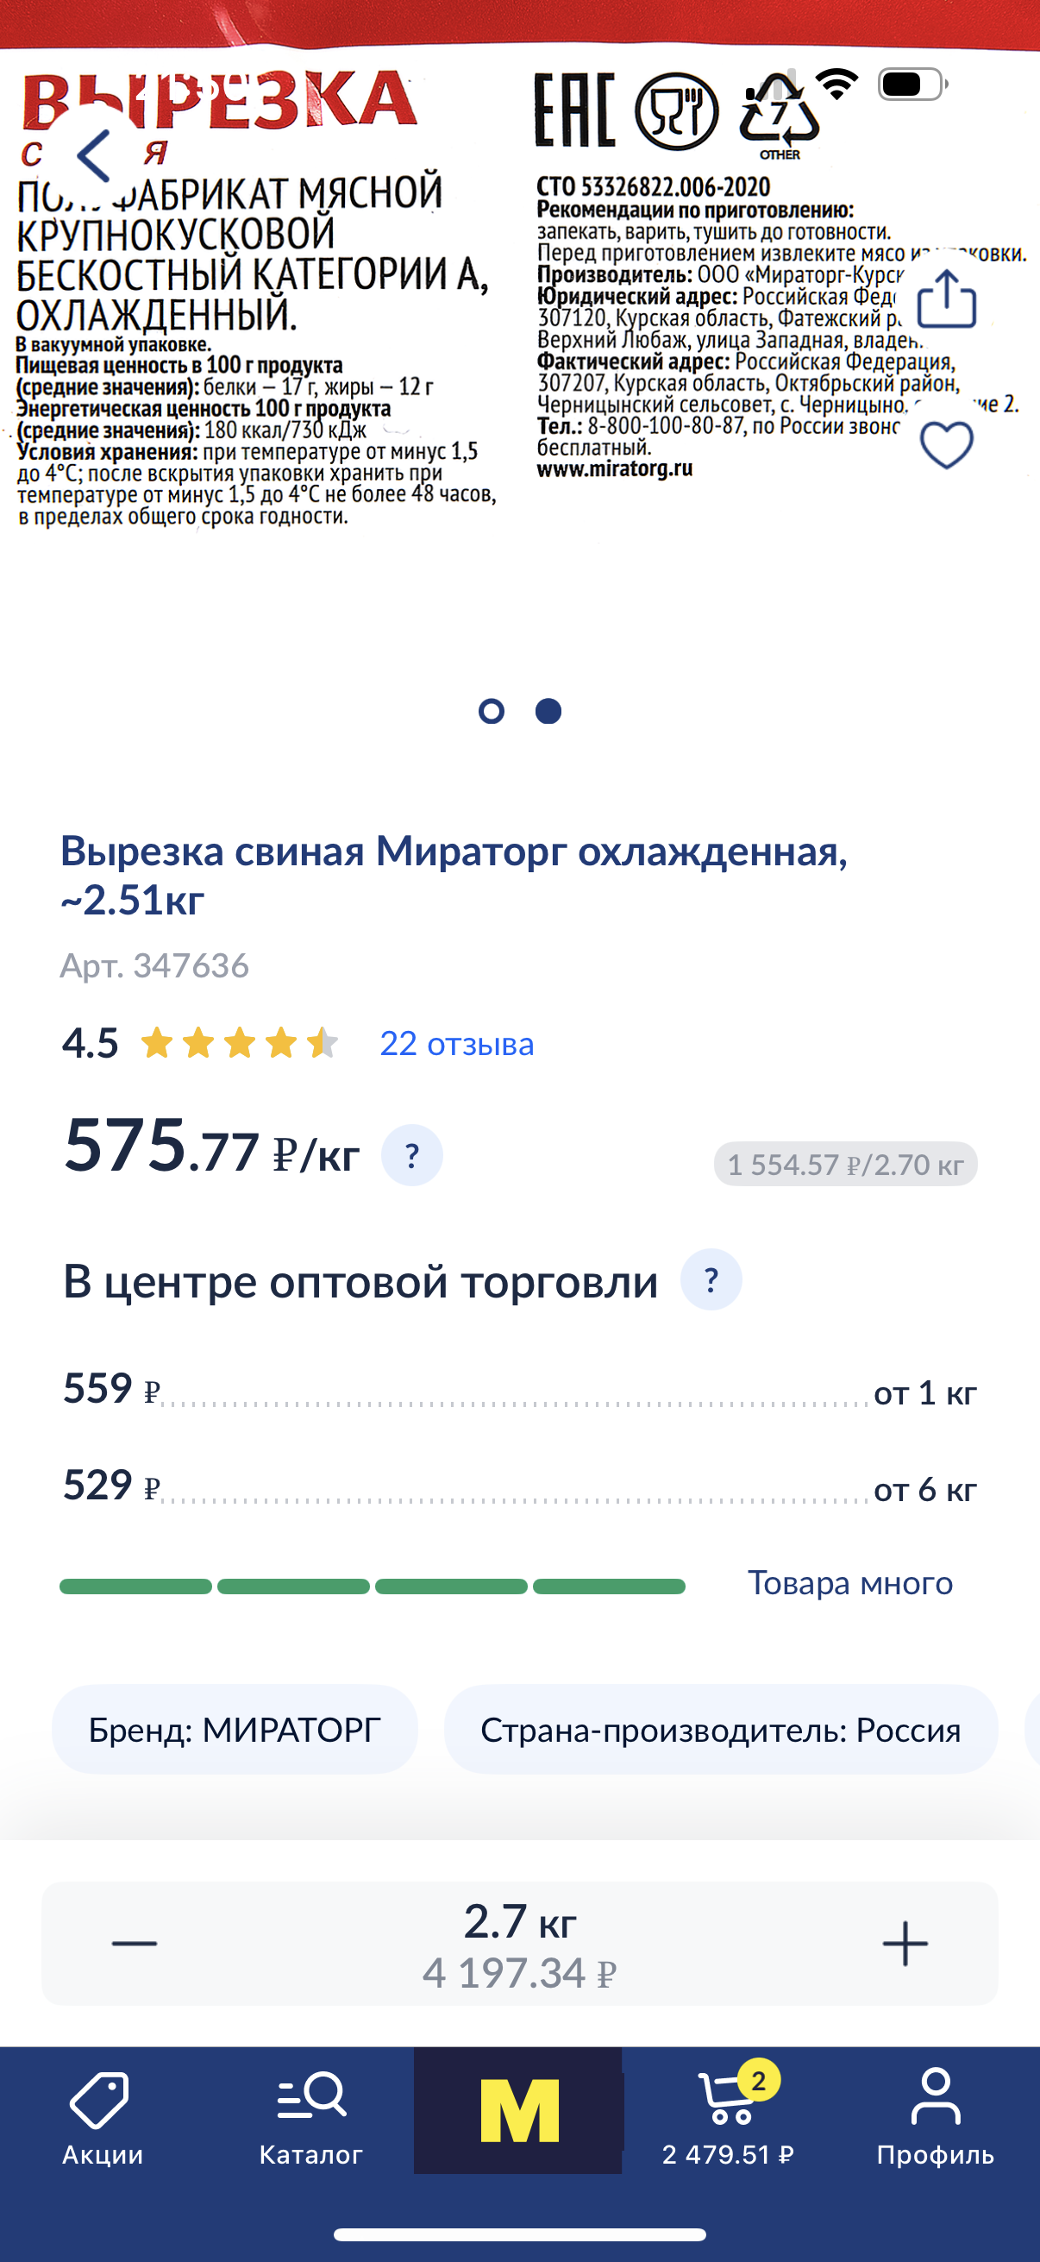This screenshot has width=1040, height=2262.
Task: Select the first image pagination dot
Action: 492,711
